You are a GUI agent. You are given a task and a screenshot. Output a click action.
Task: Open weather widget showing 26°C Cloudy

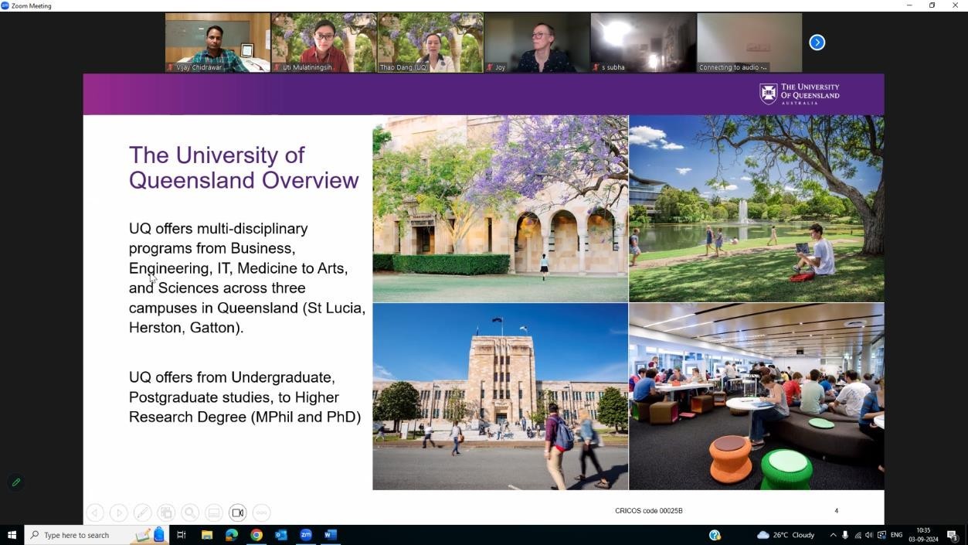coord(786,535)
